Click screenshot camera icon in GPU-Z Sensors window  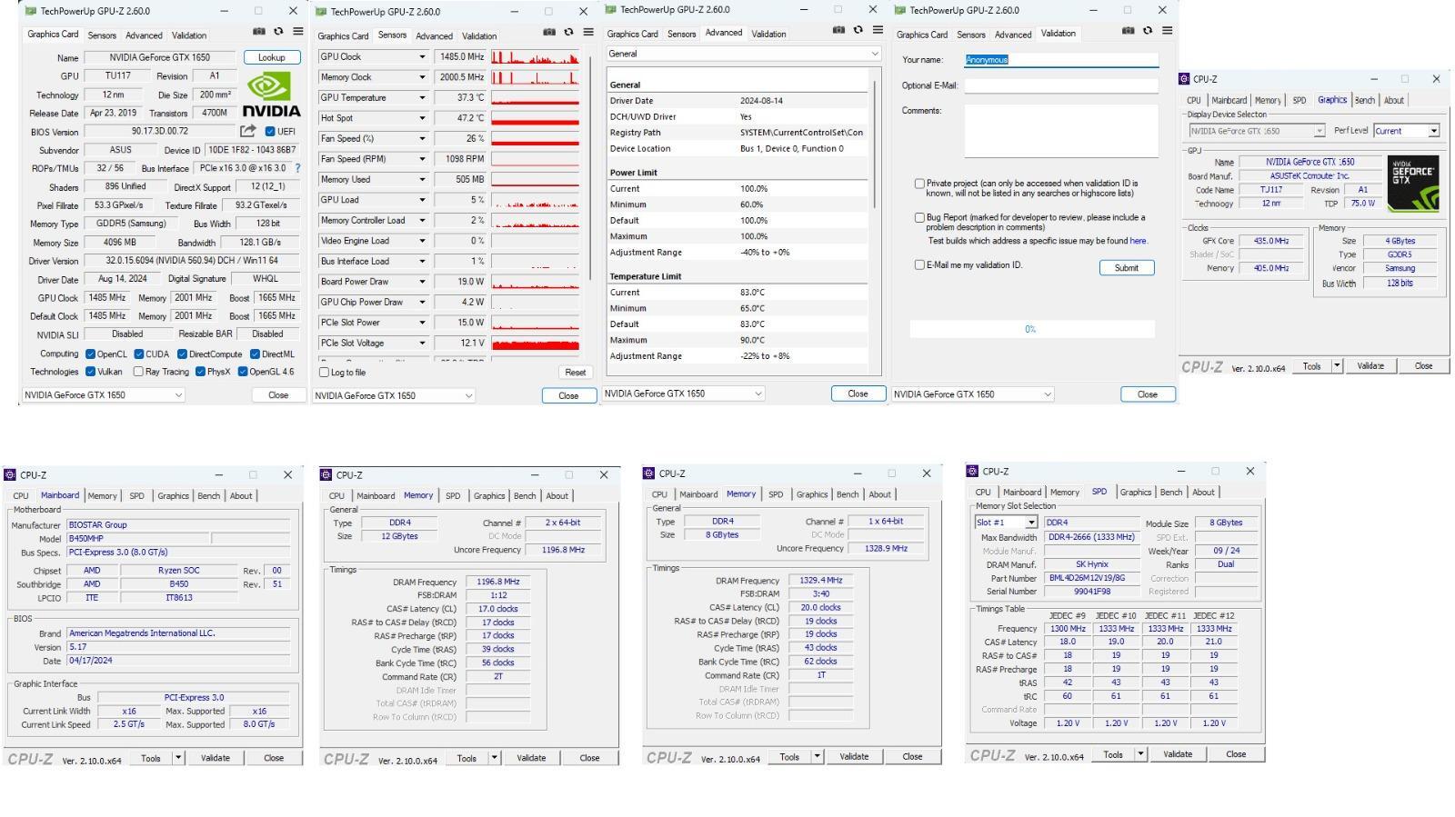(x=549, y=32)
